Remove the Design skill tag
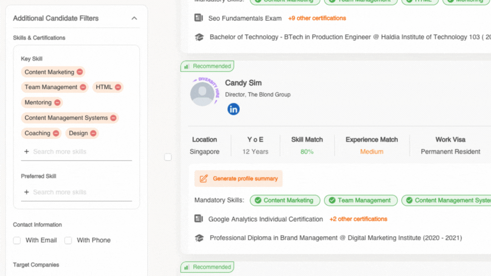 (x=93, y=133)
